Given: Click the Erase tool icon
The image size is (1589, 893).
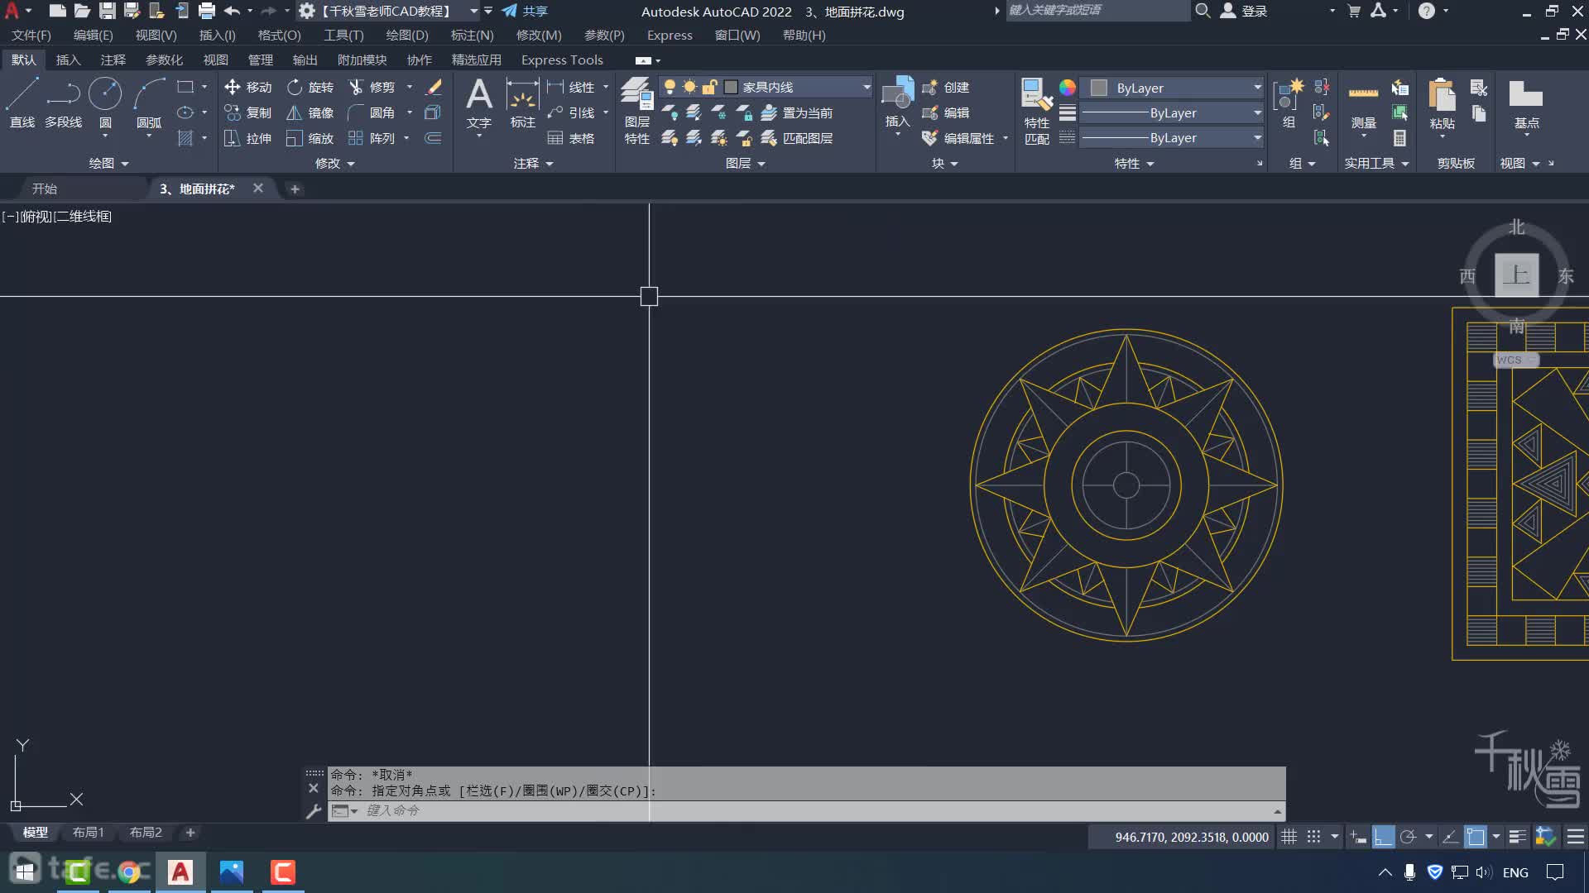Looking at the screenshot, I should pos(433,87).
